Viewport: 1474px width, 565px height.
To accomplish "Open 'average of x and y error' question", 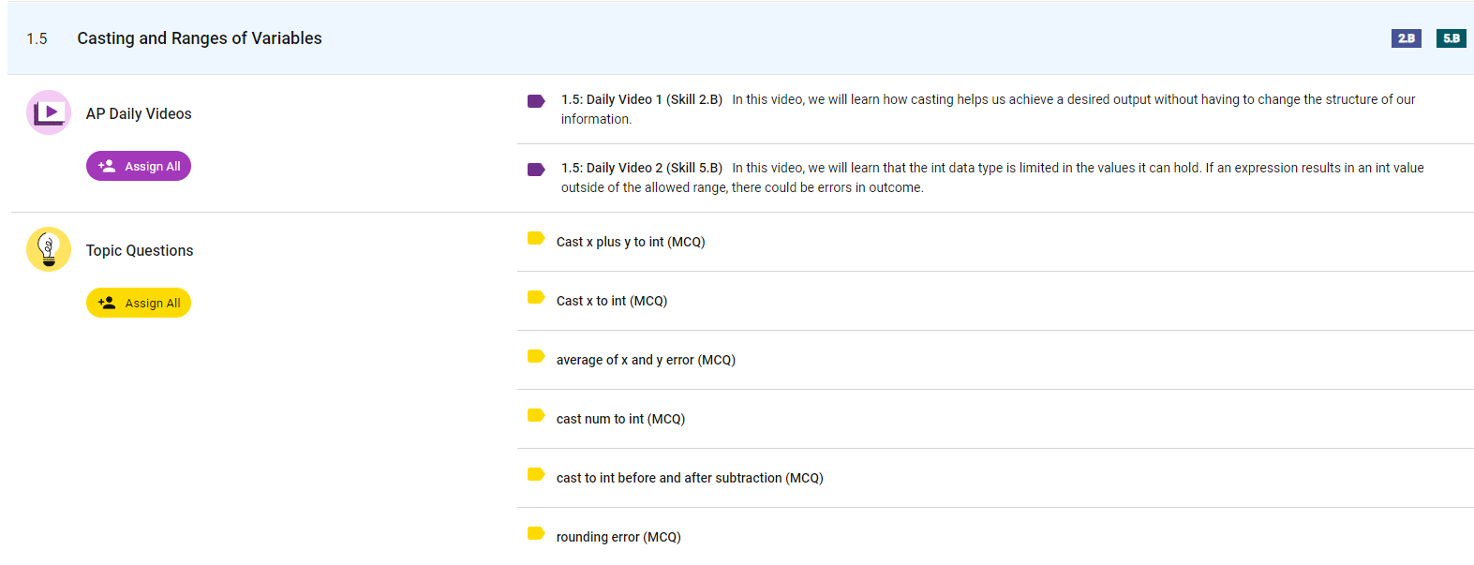I will click(646, 360).
